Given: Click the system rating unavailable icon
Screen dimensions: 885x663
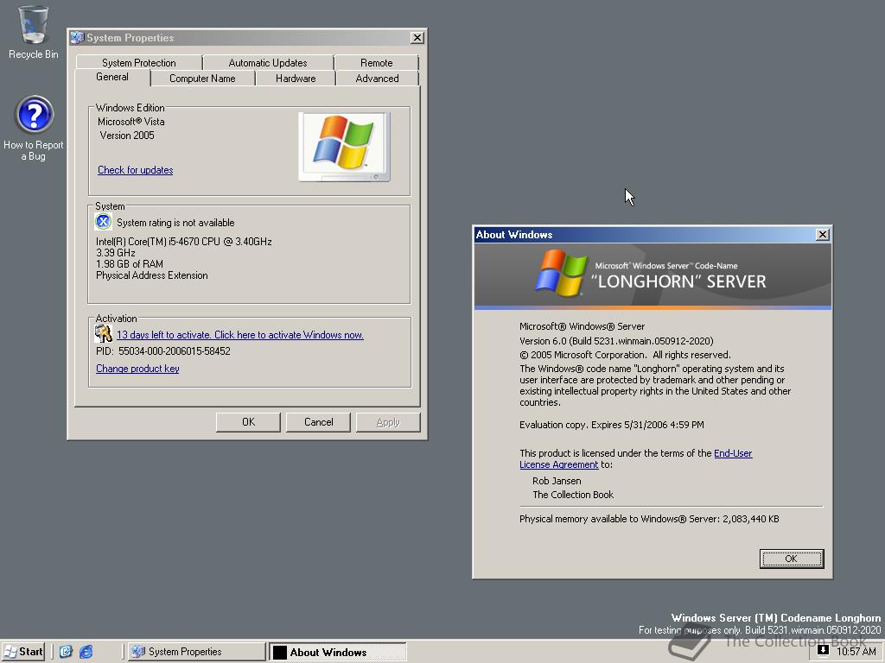Looking at the screenshot, I should 104,222.
